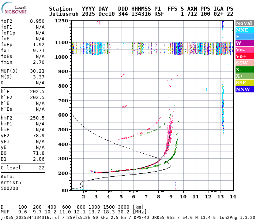Click the X- dark green legend entry
The image size is (256, 220).
coord(244,69)
